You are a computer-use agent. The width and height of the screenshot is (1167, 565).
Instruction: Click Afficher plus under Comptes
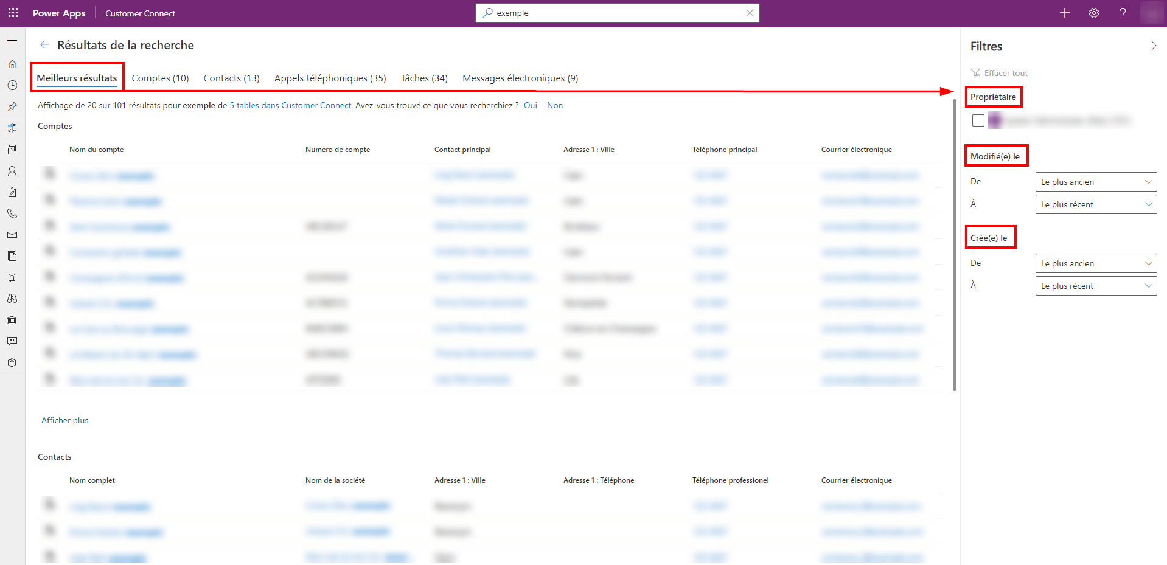pyautogui.click(x=65, y=420)
